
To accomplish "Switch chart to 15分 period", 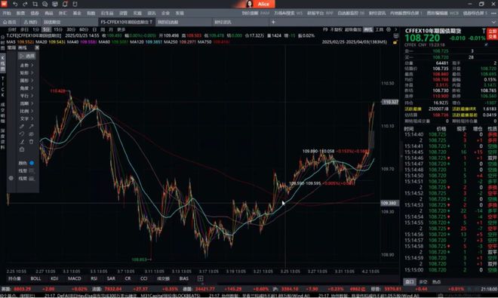I will click(x=58, y=29).
